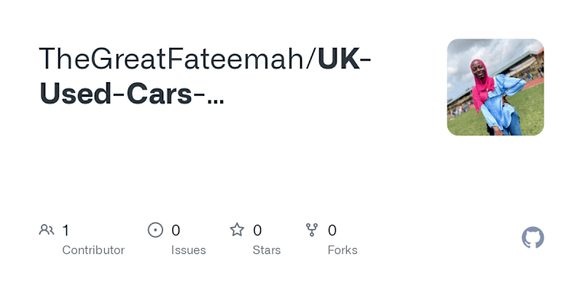Click the stars count 0
Screen dimensions: 583x291
(x=257, y=231)
